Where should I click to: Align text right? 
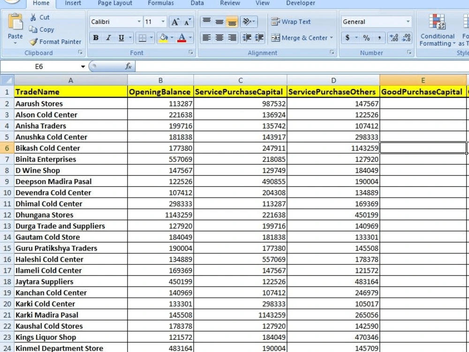pos(232,38)
